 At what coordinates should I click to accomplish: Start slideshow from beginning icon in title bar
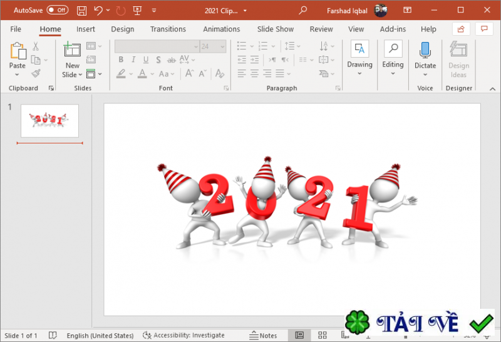(137, 11)
